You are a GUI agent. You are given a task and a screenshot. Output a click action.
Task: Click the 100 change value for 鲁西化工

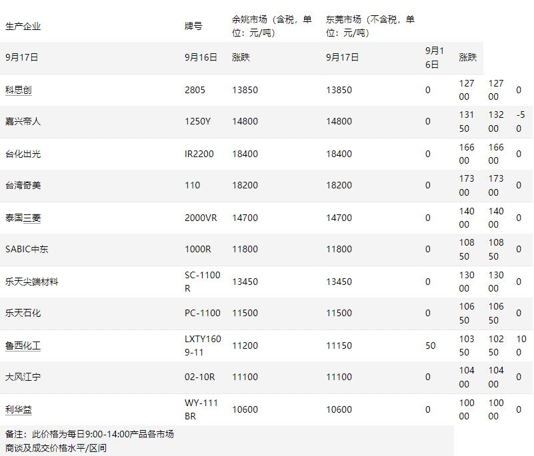(521, 345)
